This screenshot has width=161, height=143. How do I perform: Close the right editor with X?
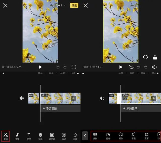point(86,6)
